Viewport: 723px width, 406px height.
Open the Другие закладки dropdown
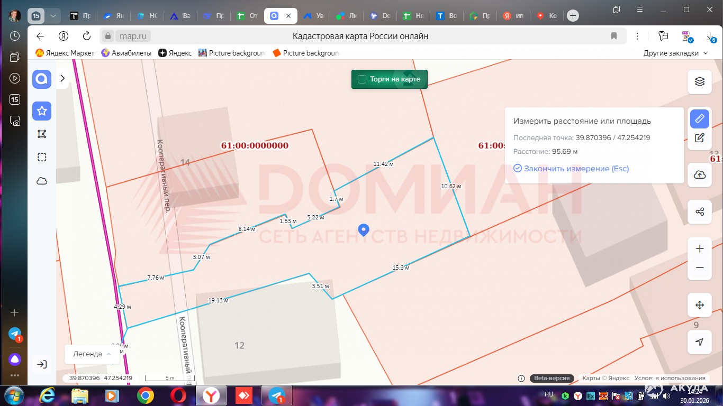tap(675, 53)
